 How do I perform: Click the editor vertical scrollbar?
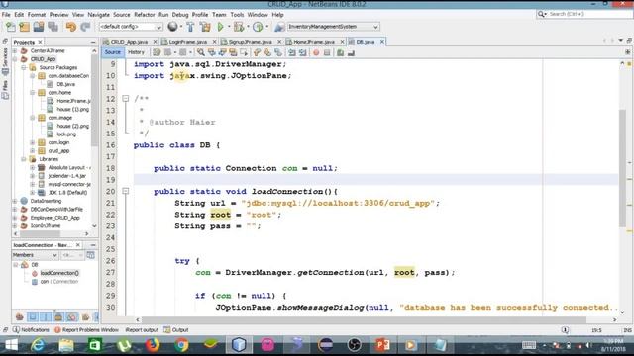[x=622, y=167]
